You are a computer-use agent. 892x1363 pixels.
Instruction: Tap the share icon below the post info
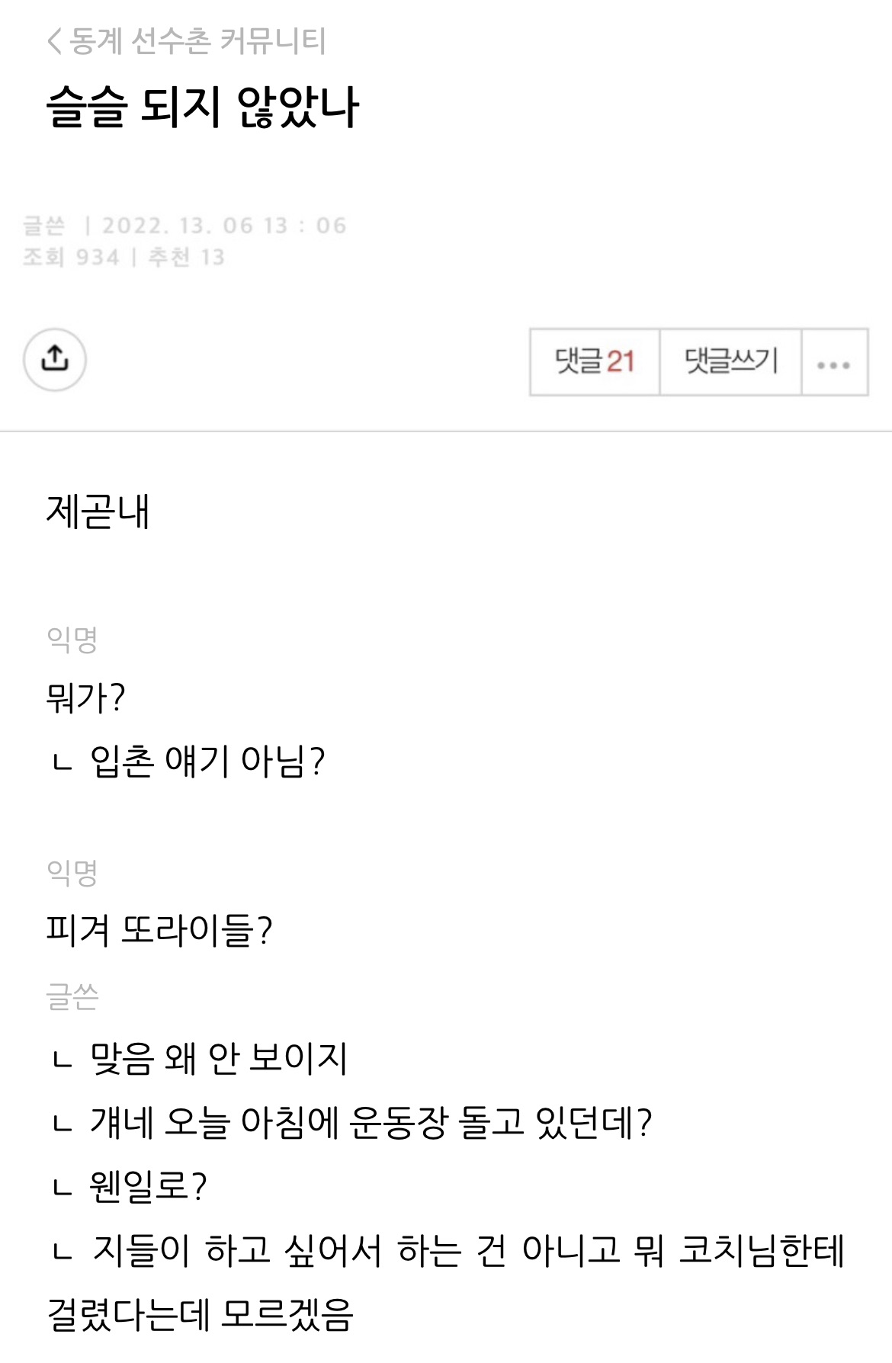[55, 360]
